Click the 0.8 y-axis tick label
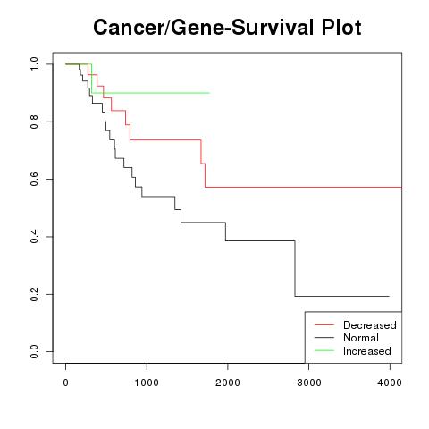Viewport: 429px width, 429px height. click(34, 122)
